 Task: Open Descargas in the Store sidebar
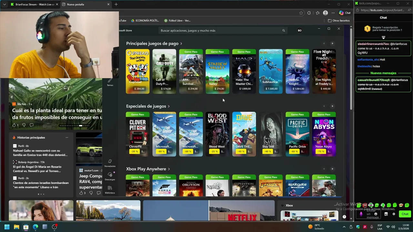click(110, 176)
